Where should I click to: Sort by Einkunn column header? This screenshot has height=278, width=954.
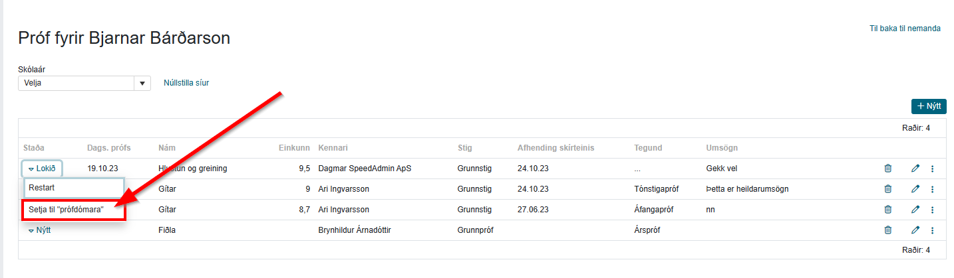(x=294, y=148)
